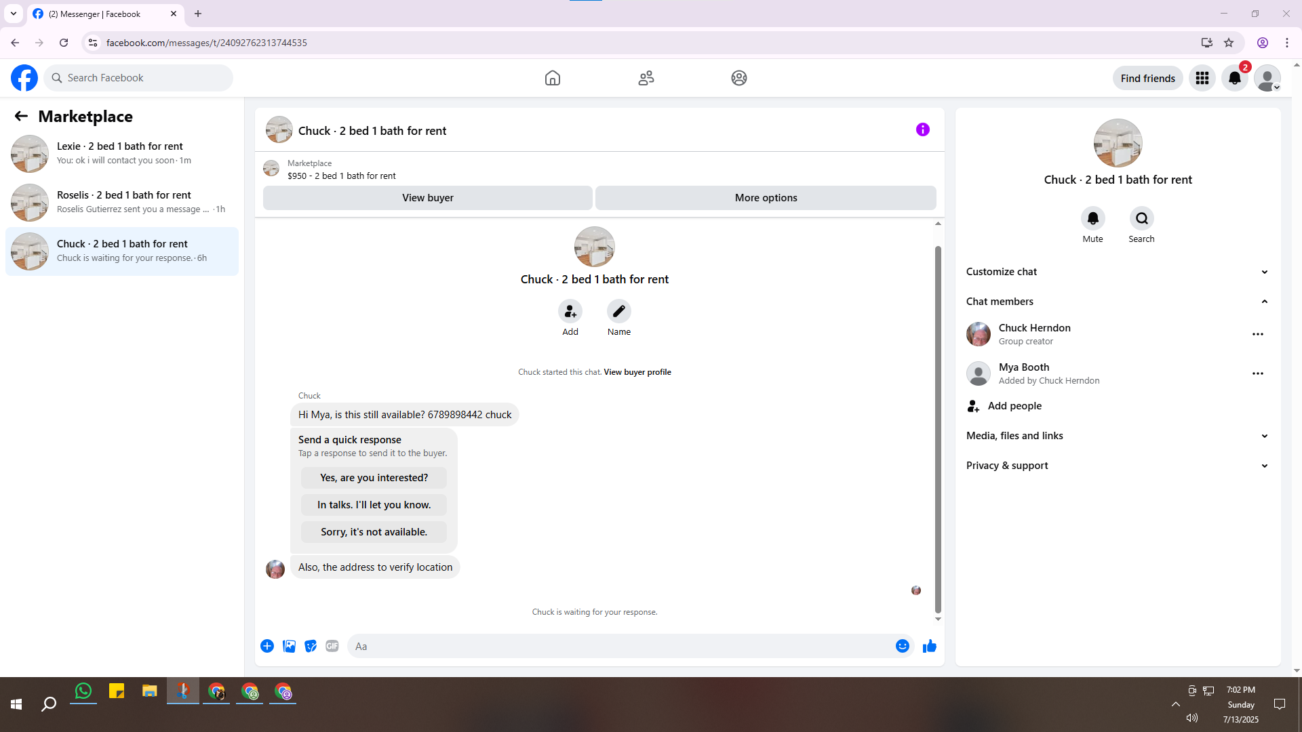Image resolution: width=1302 pixels, height=732 pixels.
Task: Open the notifications bell
Action: 1234,78
